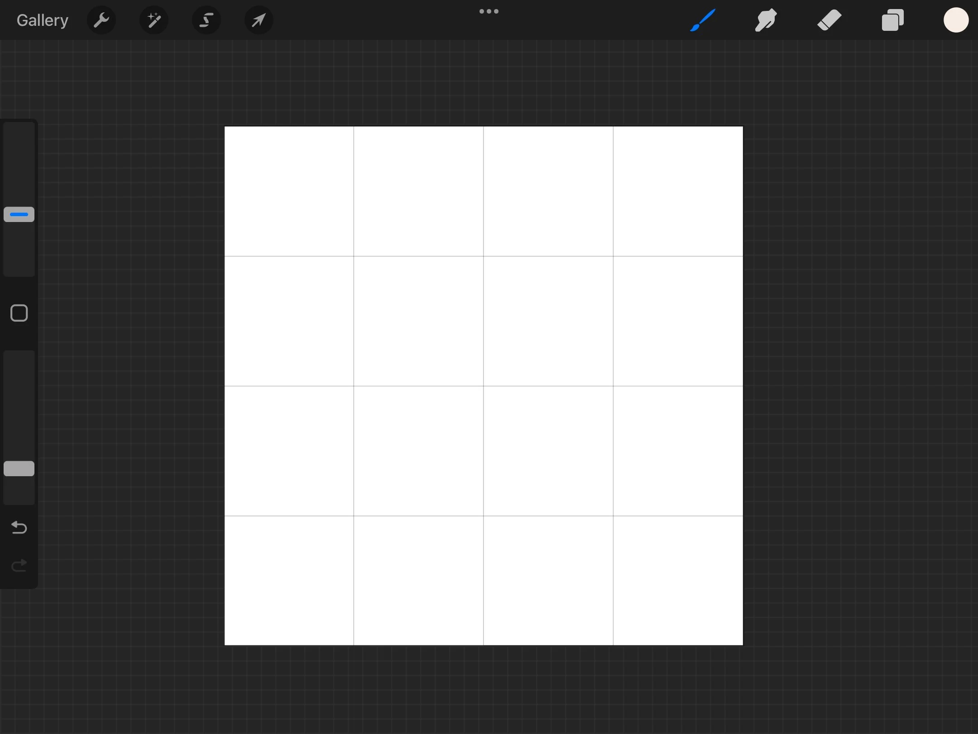Select the Paint brush tool
The width and height of the screenshot is (978, 734).
point(702,19)
